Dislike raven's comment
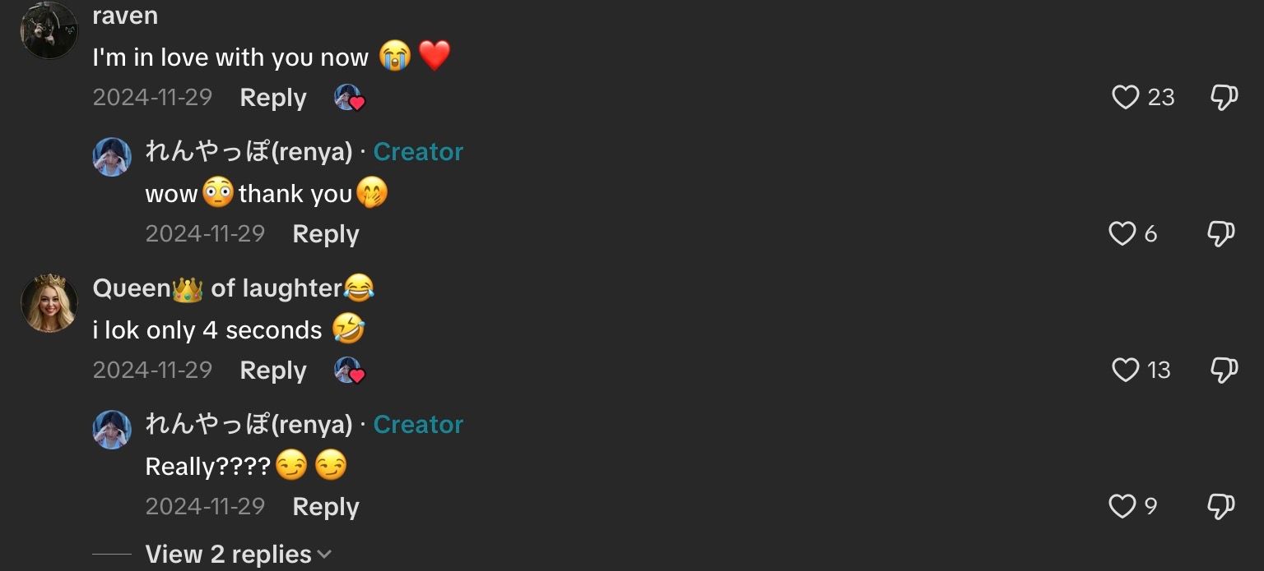 [x=1224, y=98]
